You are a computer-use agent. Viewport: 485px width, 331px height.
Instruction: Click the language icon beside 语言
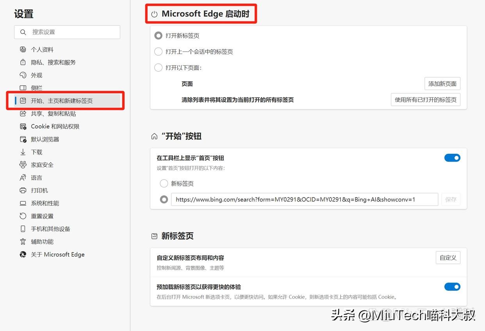(x=23, y=178)
